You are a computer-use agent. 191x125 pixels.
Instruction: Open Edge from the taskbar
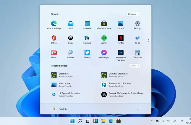111,121
